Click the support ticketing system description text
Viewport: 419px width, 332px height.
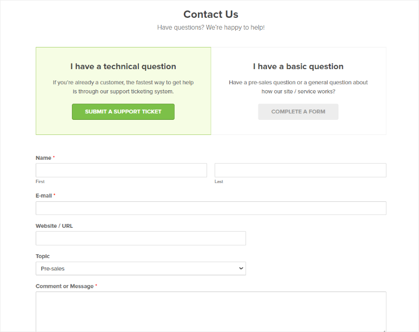[123, 87]
